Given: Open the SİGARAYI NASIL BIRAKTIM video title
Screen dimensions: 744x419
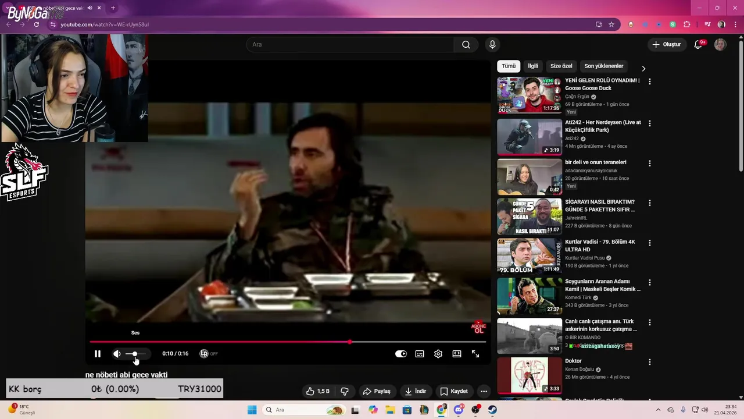Looking at the screenshot, I should point(600,205).
